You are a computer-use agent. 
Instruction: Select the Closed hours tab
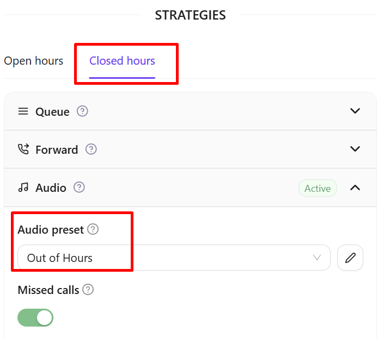pos(122,61)
